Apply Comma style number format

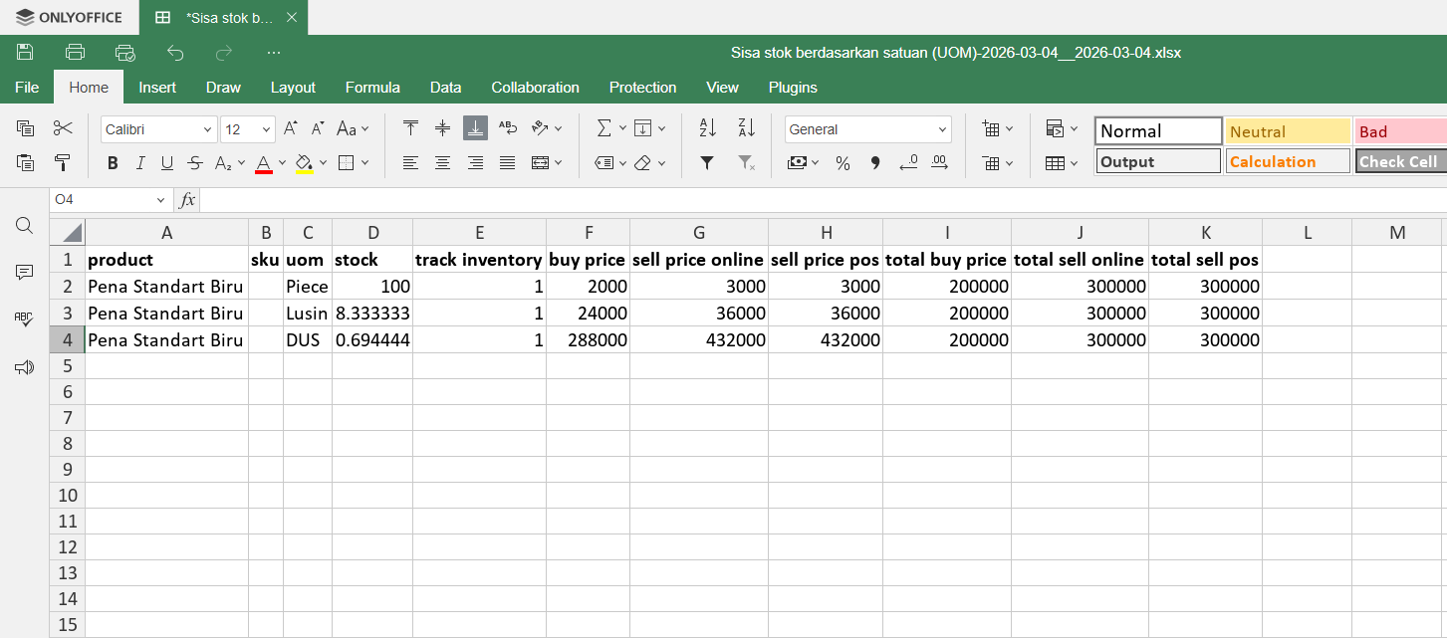pyautogui.click(x=875, y=162)
